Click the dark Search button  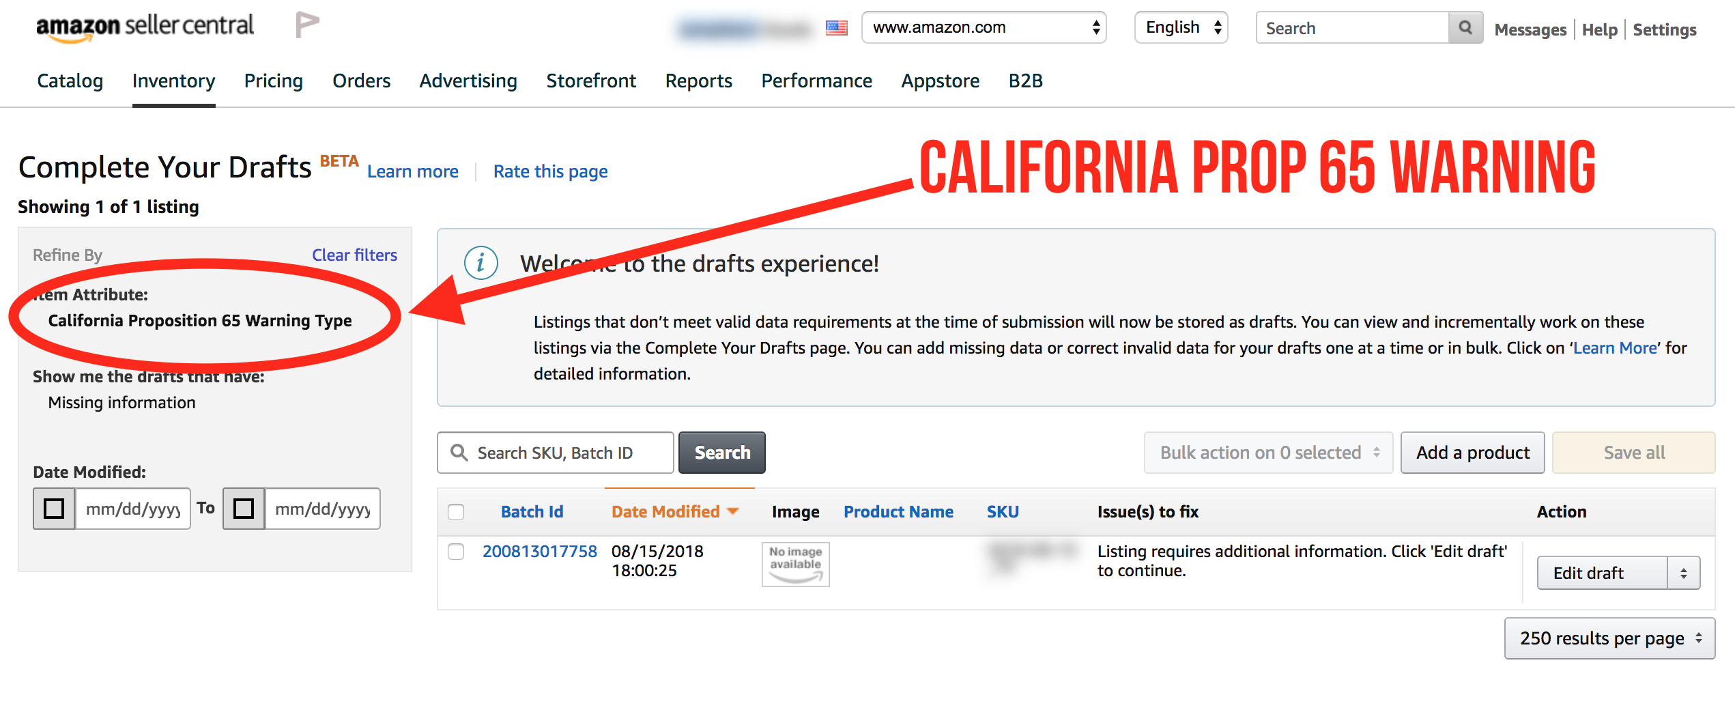point(722,453)
